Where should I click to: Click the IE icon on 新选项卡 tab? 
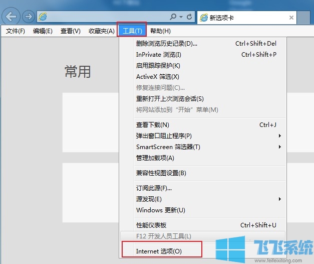pyautogui.click(x=204, y=18)
